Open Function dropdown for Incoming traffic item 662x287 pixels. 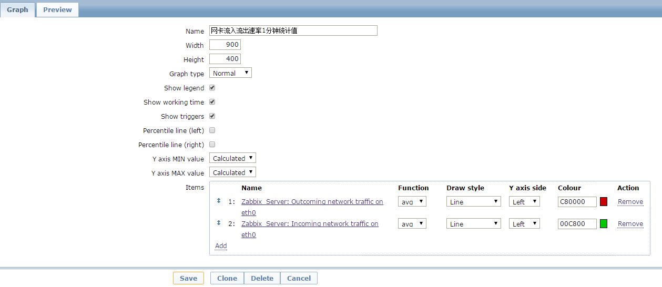click(412, 224)
